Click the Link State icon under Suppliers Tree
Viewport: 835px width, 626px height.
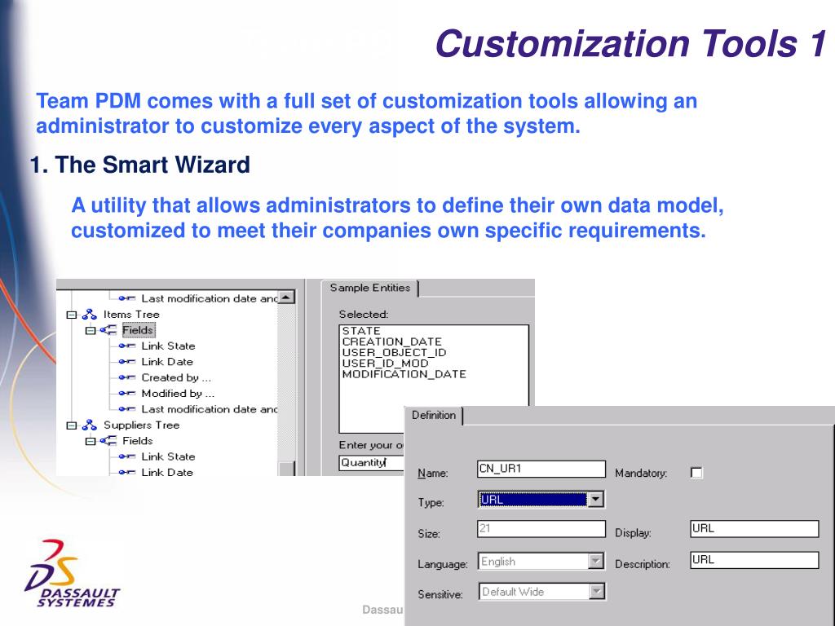[126, 456]
